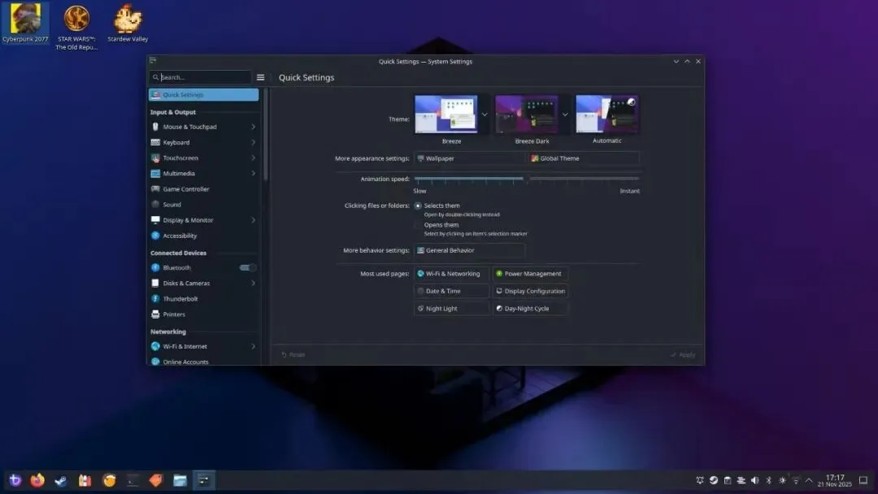Viewport: 878px width, 494px height.
Task: Select the Breeze Dark theme thumbnail
Action: click(x=527, y=114)
